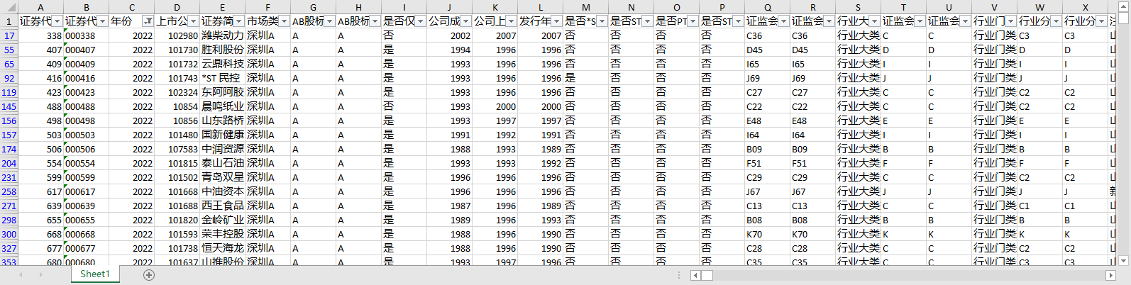Click the previous sheet navigation arrow
The image size is (1131, 285).
[x=21, y=274]
